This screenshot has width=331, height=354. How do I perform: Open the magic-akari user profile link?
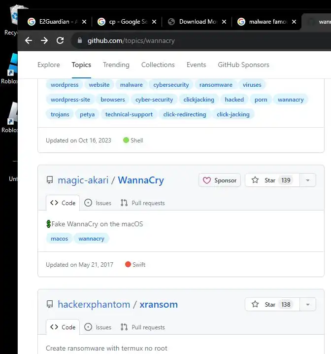(83, 180)
